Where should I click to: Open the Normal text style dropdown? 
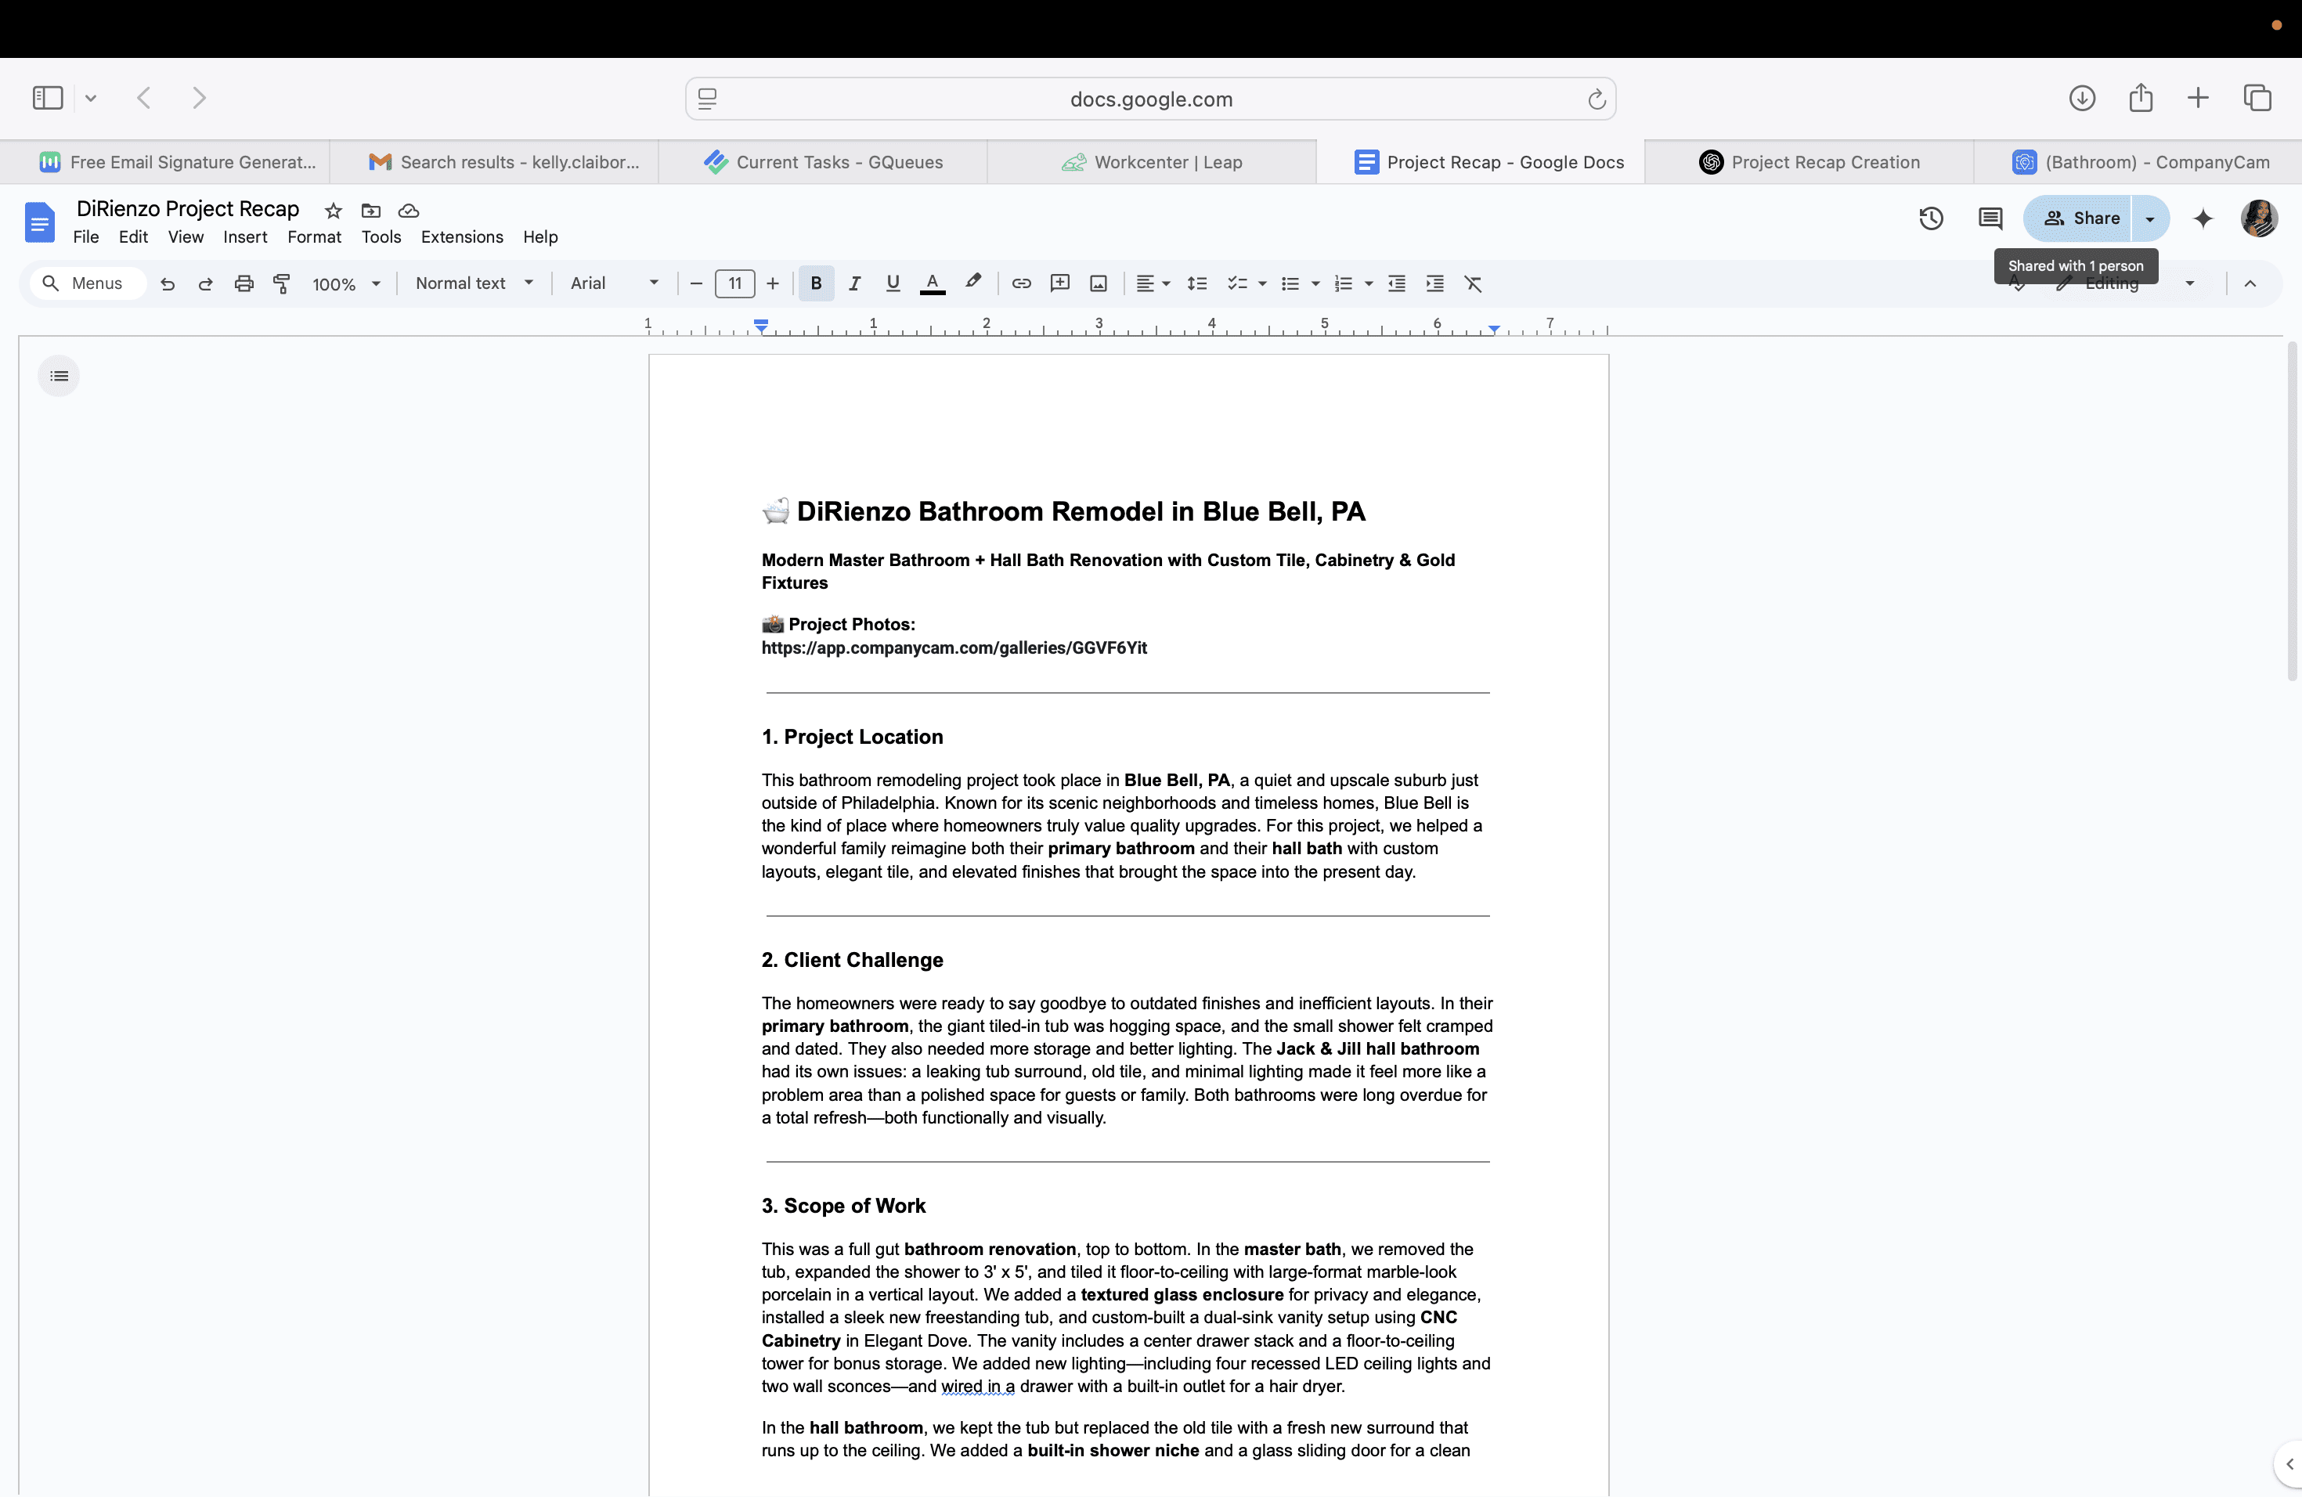474,283
